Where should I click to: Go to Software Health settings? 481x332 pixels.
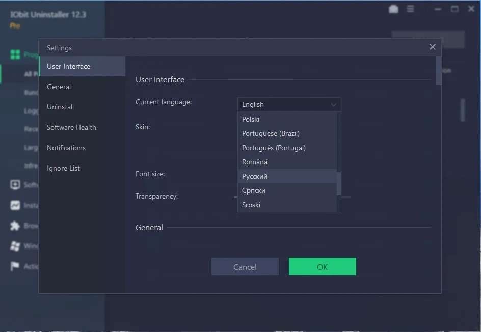tap(82, 127)
